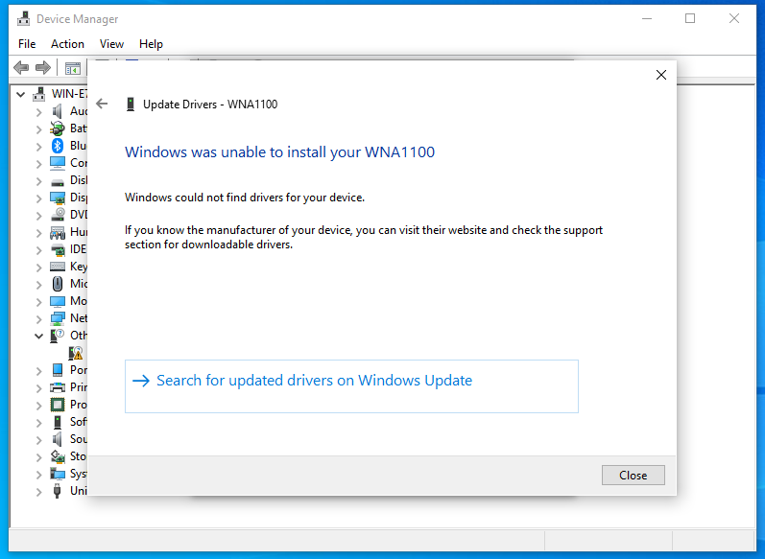This screenshot has width=765, height=559.
Task: Search for updated drivers on Windows Update
Action: (351, 386)
